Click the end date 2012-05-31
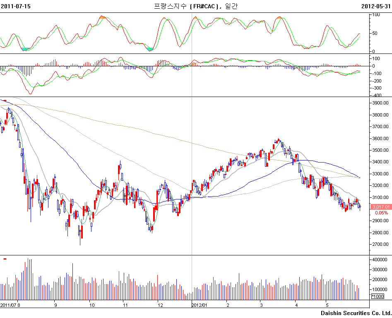This screenshot has width=392, height=318. (x=376, y=6)
